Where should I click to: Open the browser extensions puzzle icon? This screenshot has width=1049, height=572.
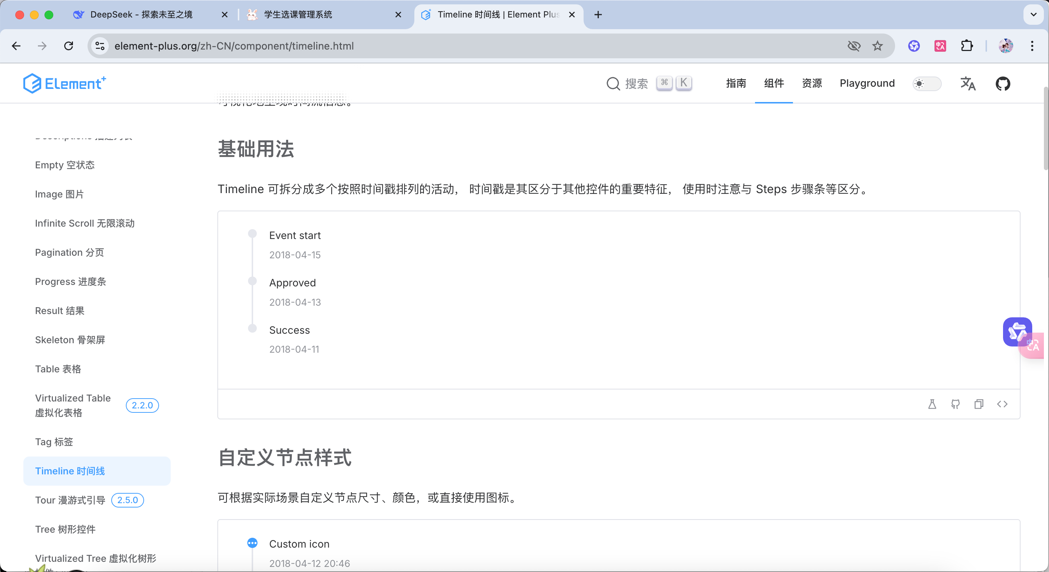tap(967, 46)
